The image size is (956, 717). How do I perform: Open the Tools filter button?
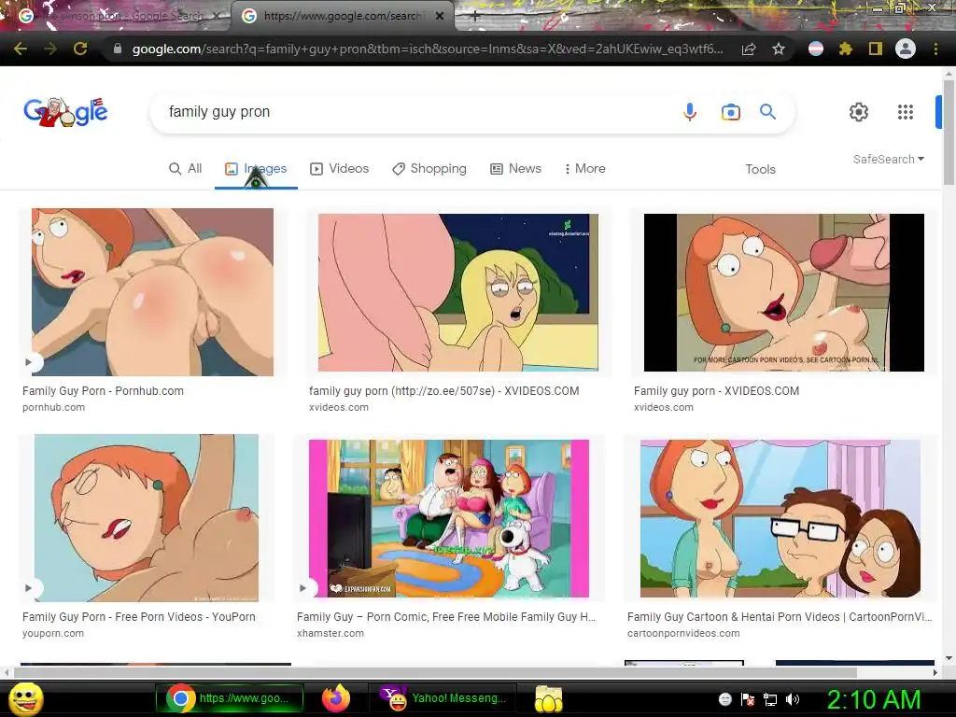pyautogui.click(x=760, y=170)
